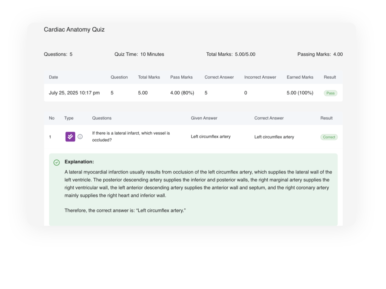The width and height of the screenshot is (386, 289).
Task: Click the Cardiac Anatomy Quiz title
Action: pos(74,29)
